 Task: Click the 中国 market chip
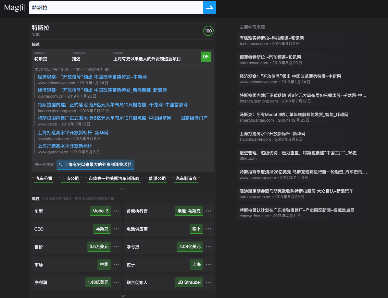point(104,264)
